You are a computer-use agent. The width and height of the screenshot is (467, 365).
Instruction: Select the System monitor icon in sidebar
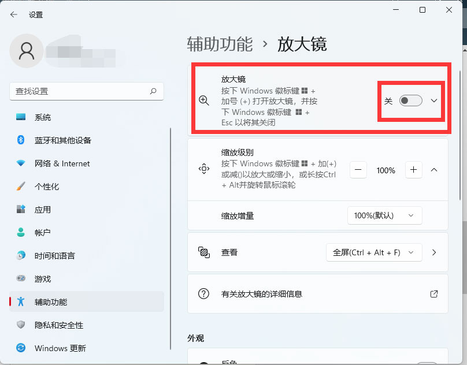(21, 117)
